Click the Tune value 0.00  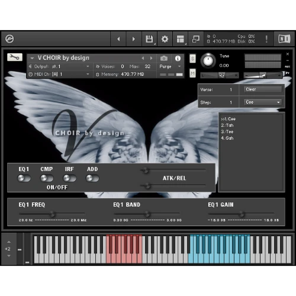click(x=224, y=66)
